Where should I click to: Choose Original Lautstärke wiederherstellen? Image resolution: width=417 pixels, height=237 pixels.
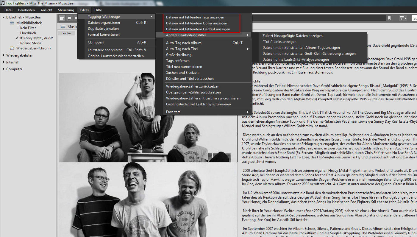coord(116,56)
